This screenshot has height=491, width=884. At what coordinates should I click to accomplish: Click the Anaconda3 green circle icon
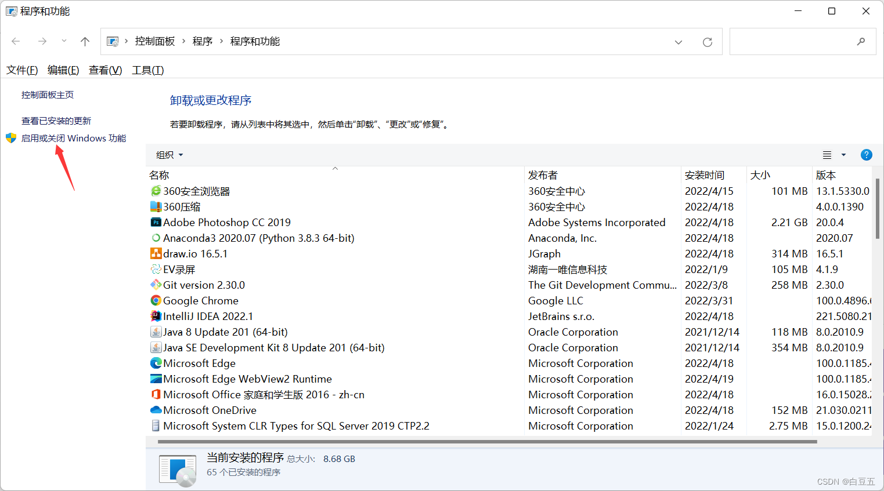(156, 238)
